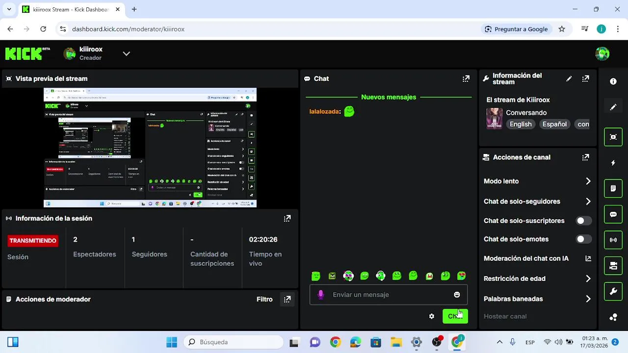
Task: Bookmark this page with star icon
Action: coord(562,29)
